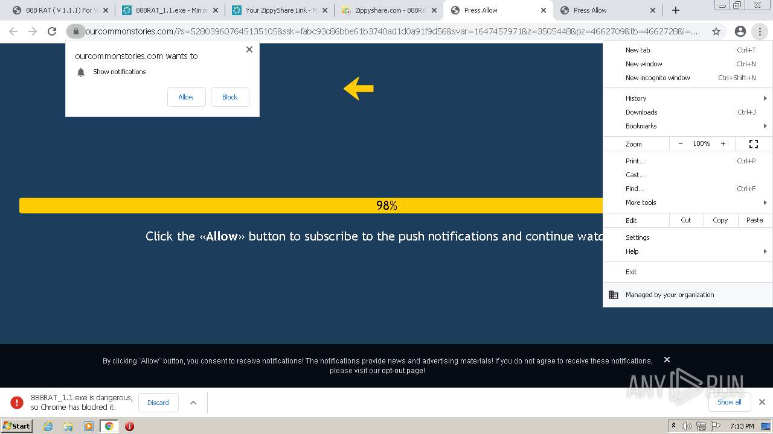Show hidden system tray icons
773x434 pixels.
[x=673, y=426]
